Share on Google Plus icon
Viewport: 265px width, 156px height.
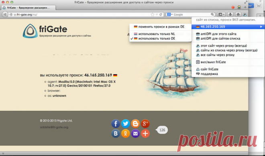pyautogui.click(x=145, y=124)
